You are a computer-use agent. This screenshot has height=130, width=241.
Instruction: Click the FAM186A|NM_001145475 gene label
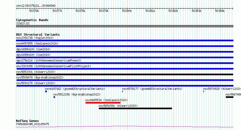pyautogui.click(x=32, y=124)
